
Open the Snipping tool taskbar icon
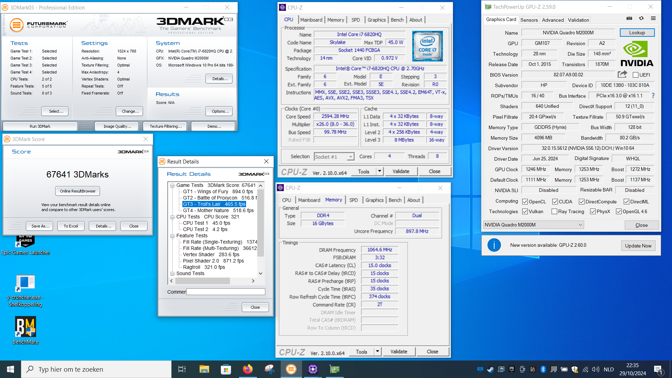[x=269, y=369]
